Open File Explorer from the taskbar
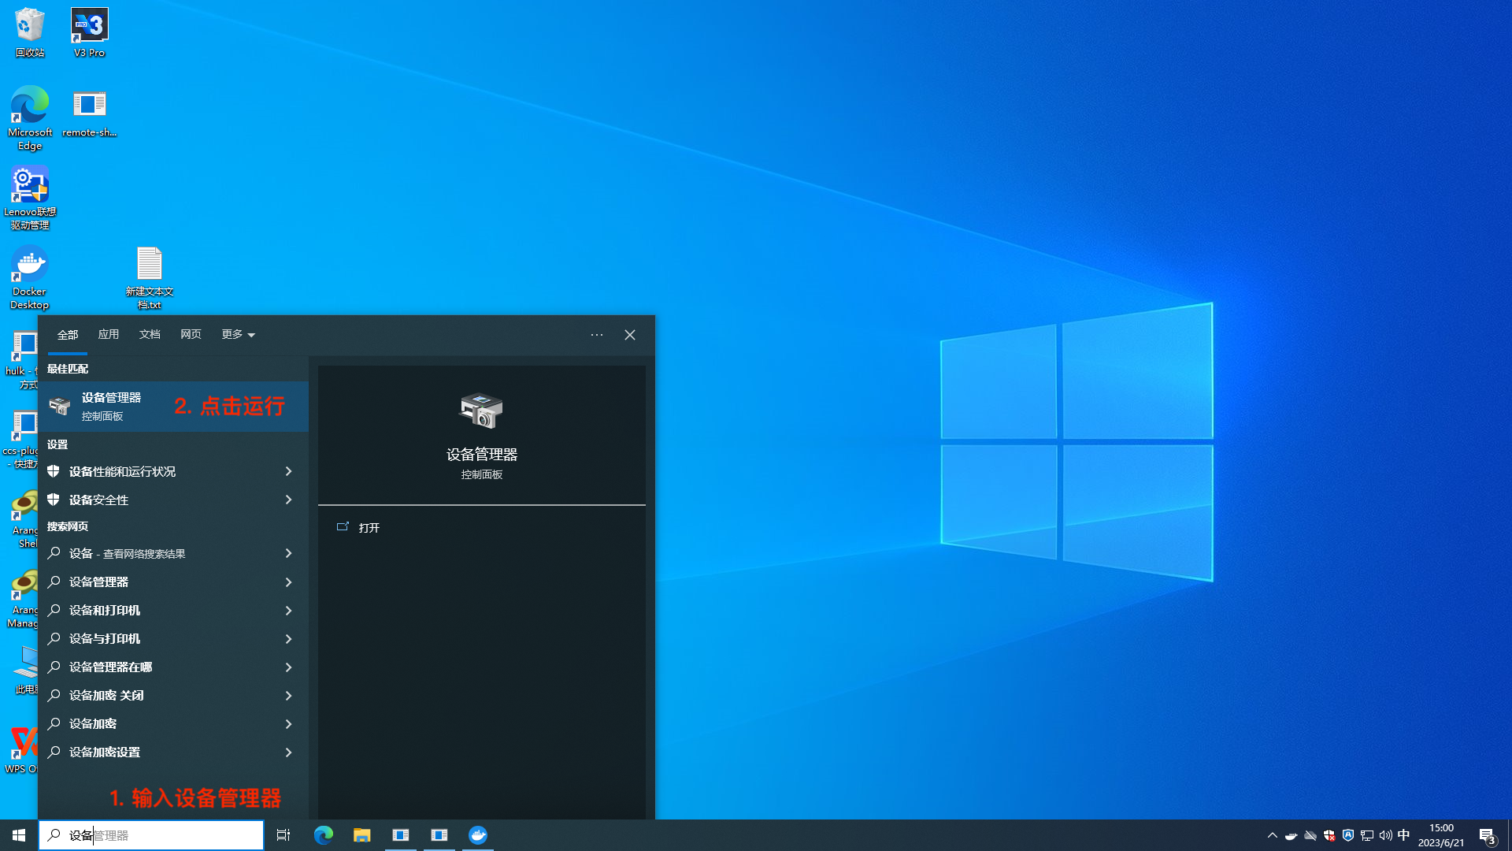Image resolution: width=1512 pixels, height=851 pixels. 362,835
